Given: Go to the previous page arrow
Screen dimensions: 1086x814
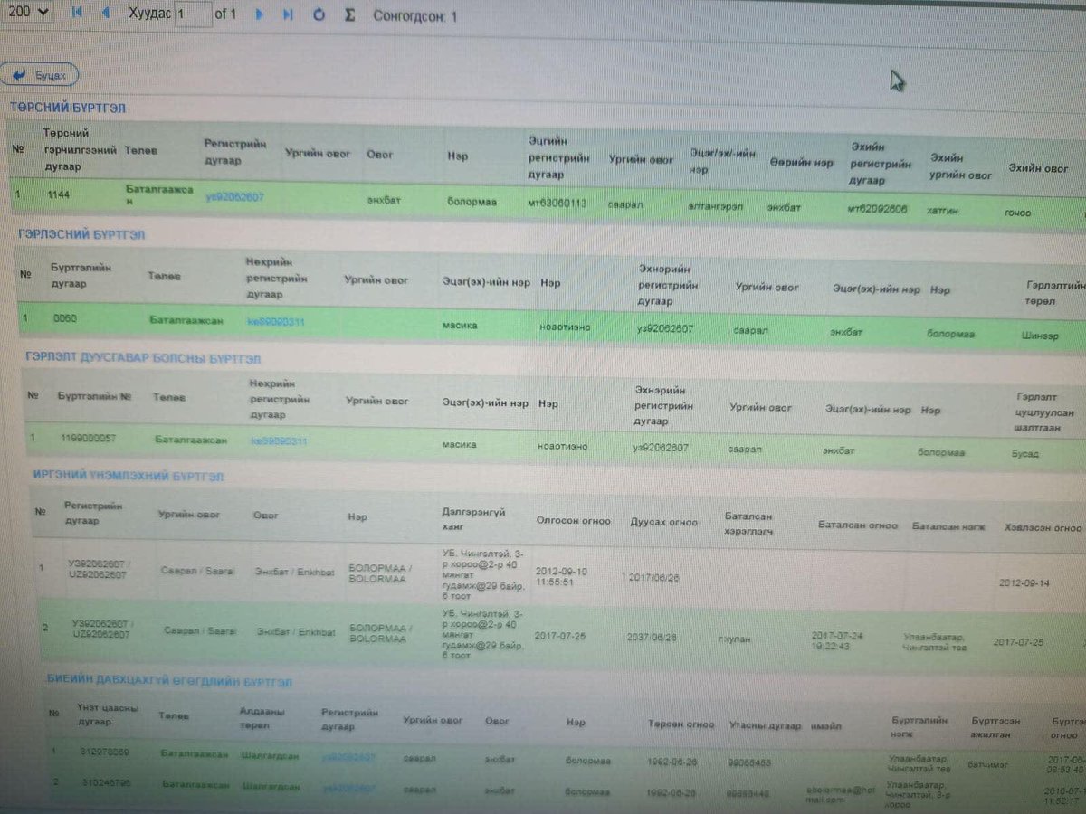Looking at the screenshot, I should pyautogui.click(x=105, y=14).
